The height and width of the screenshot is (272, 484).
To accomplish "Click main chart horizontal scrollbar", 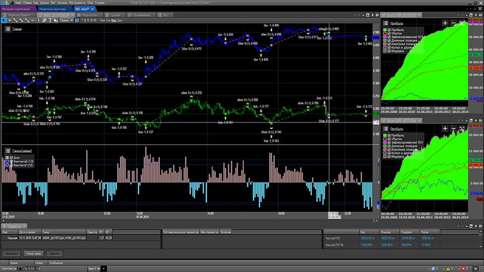I will coord(190,221).
